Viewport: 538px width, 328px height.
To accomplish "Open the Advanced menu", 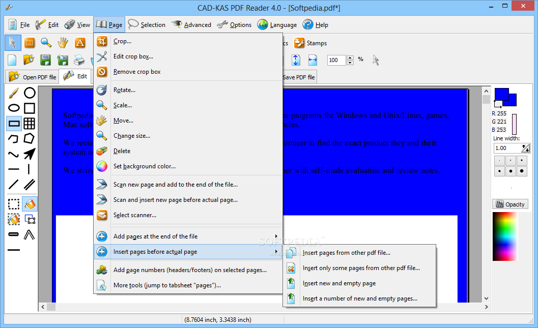I will 191,25.
